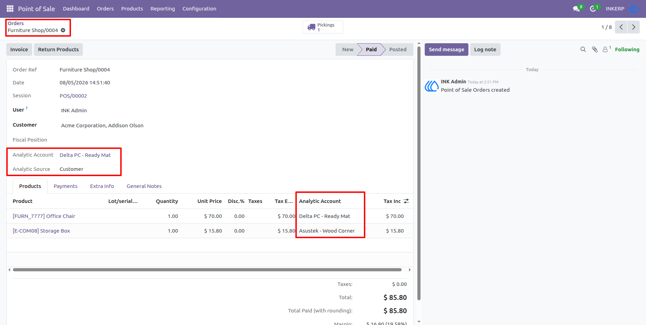Screen dimensions: 646x325
Task: Go to the next record arrow
Action: pyautogui.click(x=633, y=27)
